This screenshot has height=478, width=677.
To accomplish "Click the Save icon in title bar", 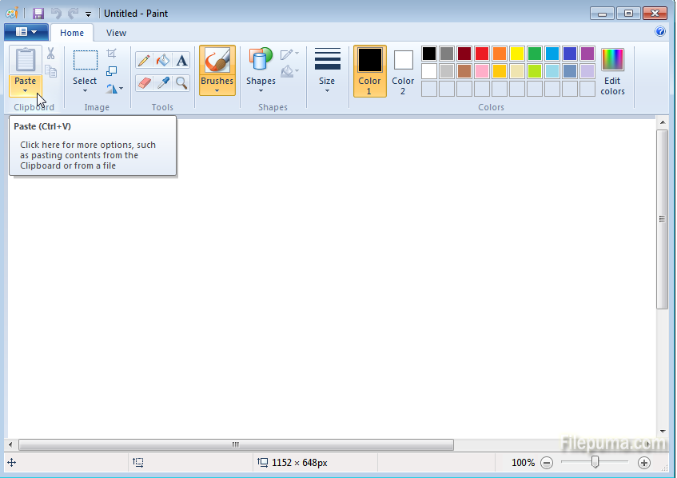I will pyautogui.click(x=38, y=14).
